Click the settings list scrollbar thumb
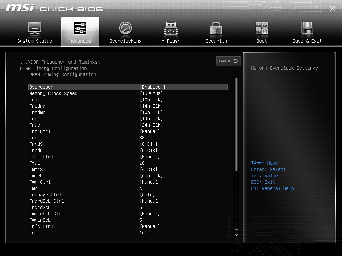The height and width of the screenshot is (256, 342). tap(236, 124)
